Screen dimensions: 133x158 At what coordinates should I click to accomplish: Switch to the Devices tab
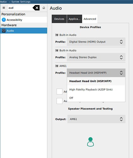[x=59, y=19]
